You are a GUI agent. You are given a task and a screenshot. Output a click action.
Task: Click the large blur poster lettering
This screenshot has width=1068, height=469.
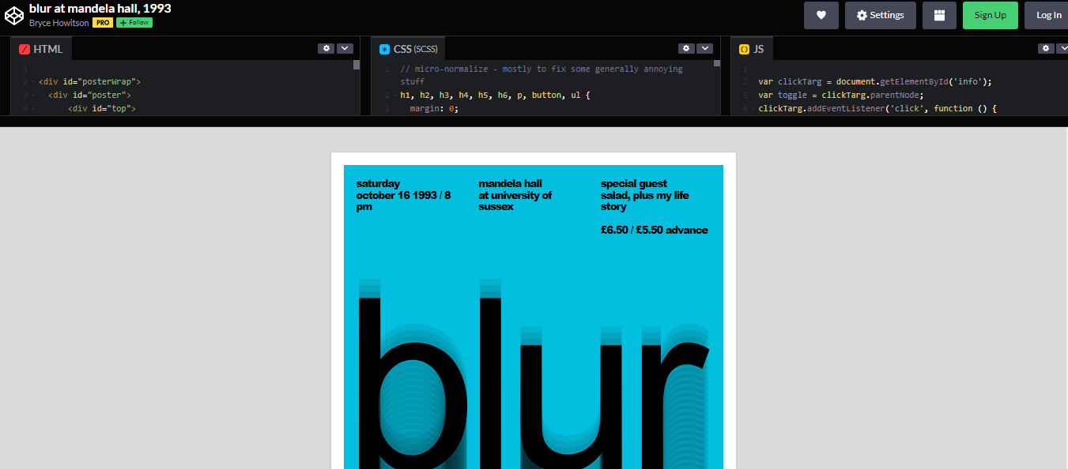coord(534,373)
